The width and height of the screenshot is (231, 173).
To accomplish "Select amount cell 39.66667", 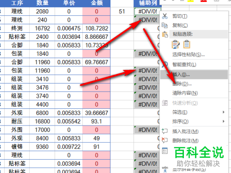I will click(97, 113).
